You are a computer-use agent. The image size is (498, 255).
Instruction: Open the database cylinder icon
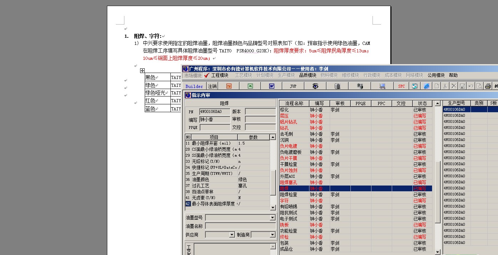pyautogui.click(x=337, y=86)
